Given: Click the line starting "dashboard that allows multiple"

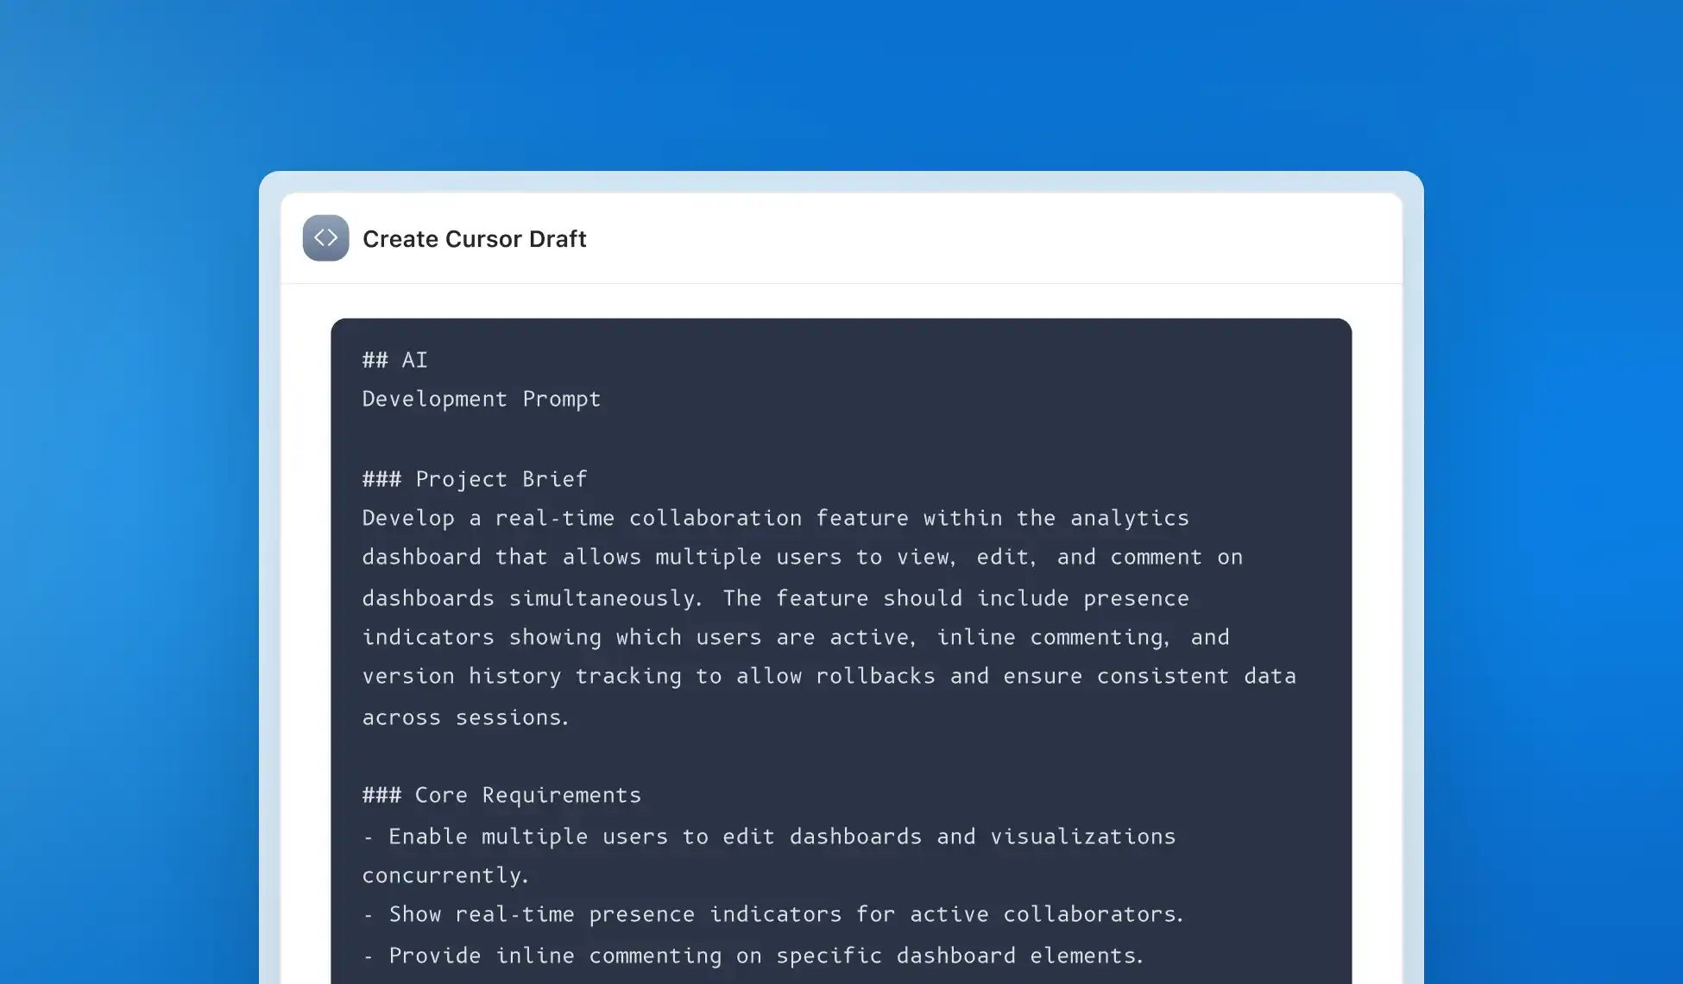Looking at the screenshot, I should click(x=802, y=558).
